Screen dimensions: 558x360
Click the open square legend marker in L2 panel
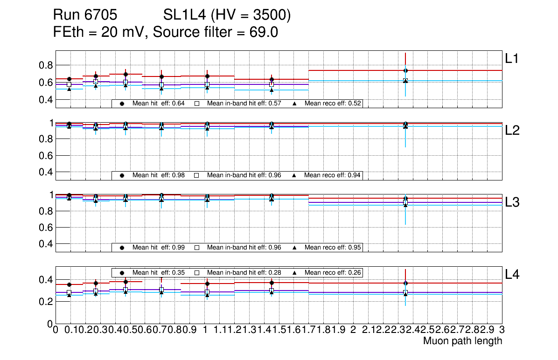[196, 175]
